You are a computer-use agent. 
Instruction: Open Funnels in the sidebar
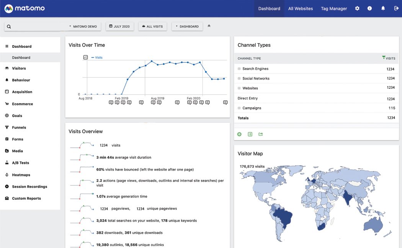pos(19,127)
